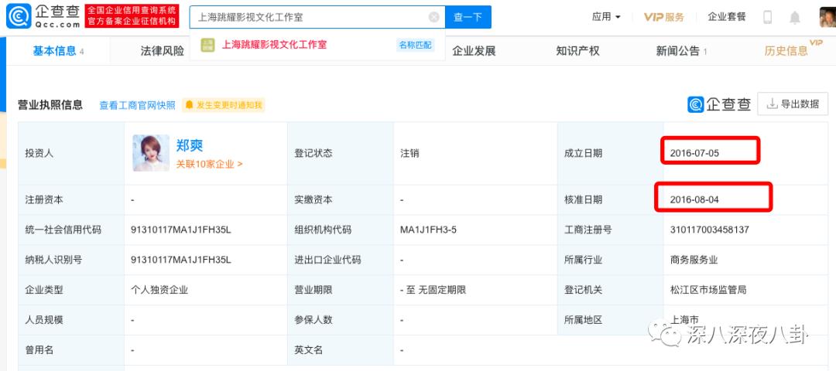
Task: Click the 英文名 label cell
Action: (x=340, y=350)
